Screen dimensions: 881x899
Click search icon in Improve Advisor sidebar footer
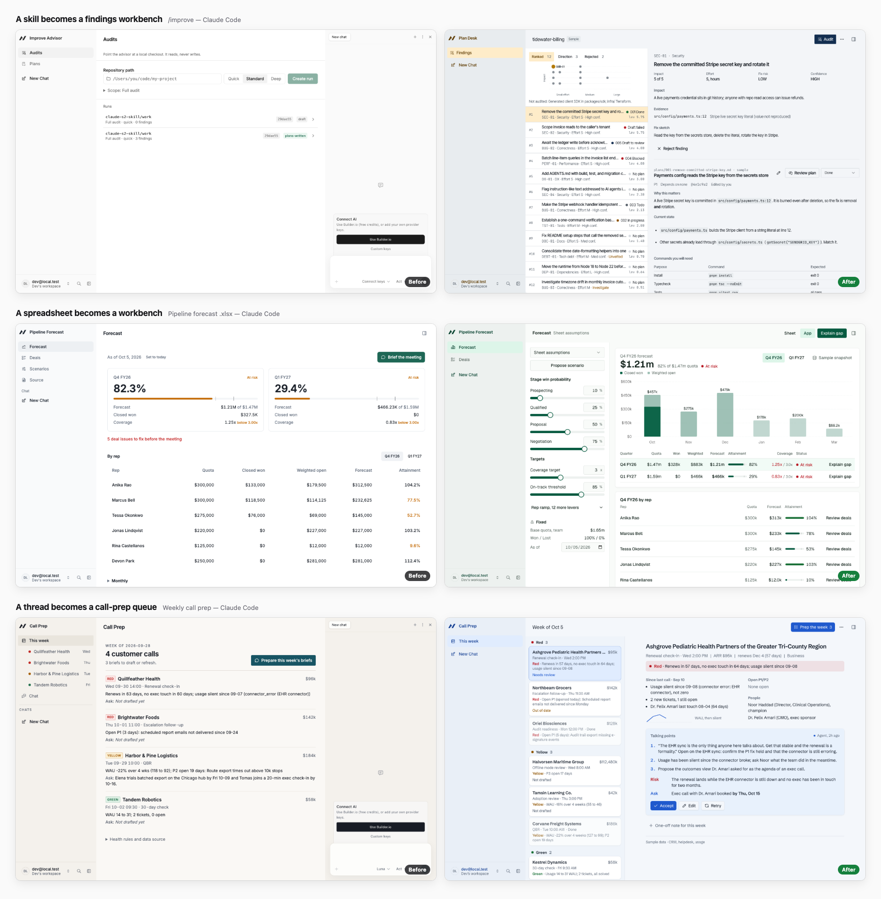(x=79, y=284)
